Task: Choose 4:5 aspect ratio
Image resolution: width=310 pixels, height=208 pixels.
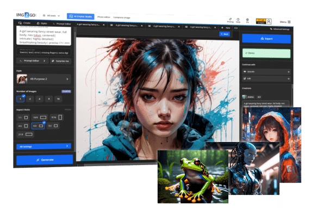Action: [23, 126]
